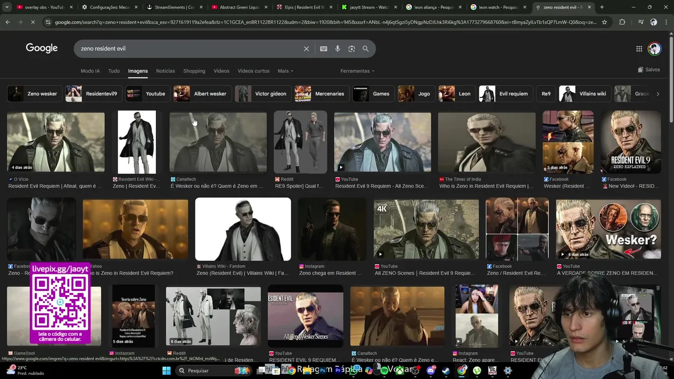
Task: Filter by the Villains wiki chip
Action: [585, 94]
